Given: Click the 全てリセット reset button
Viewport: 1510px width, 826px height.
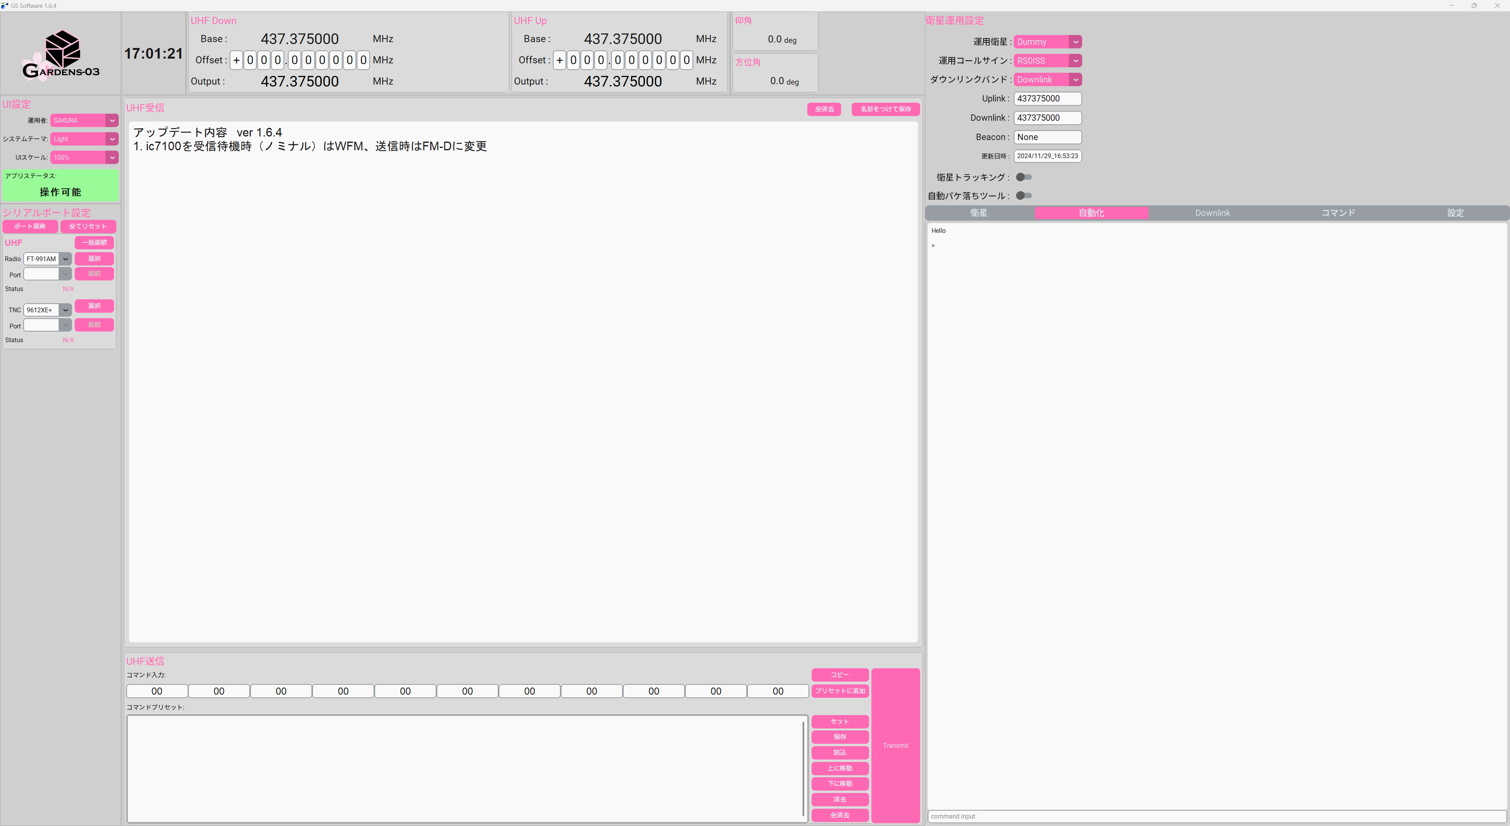Looking at the screenshot, I should 88,226.
